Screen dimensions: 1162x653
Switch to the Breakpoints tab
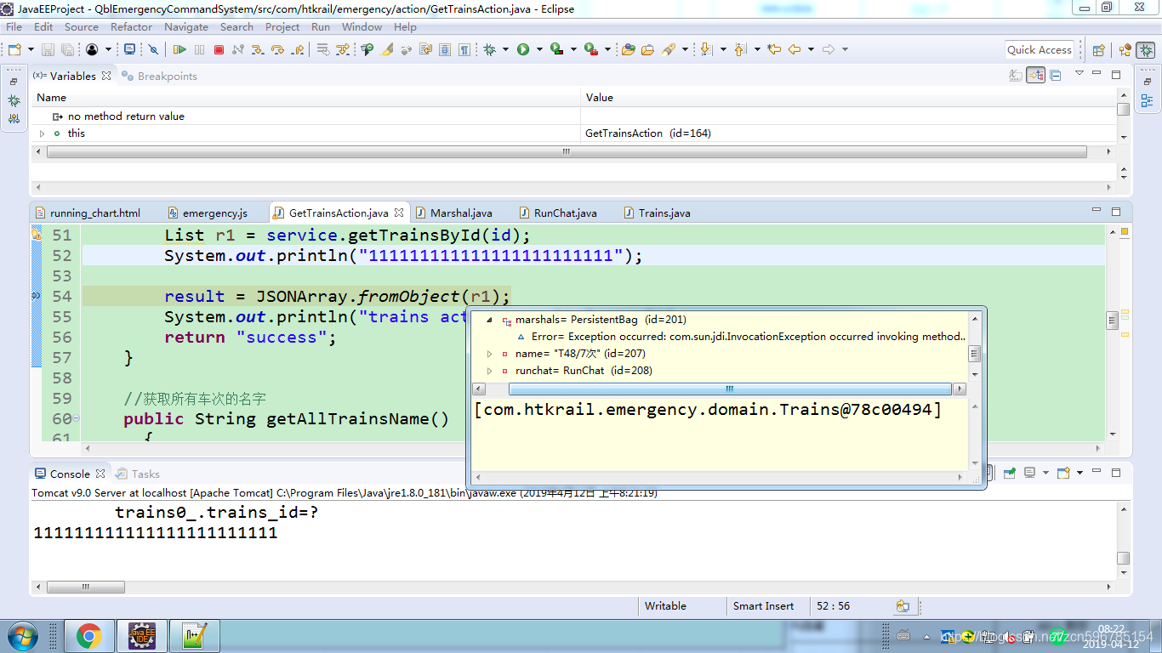(x=160, y=76)
